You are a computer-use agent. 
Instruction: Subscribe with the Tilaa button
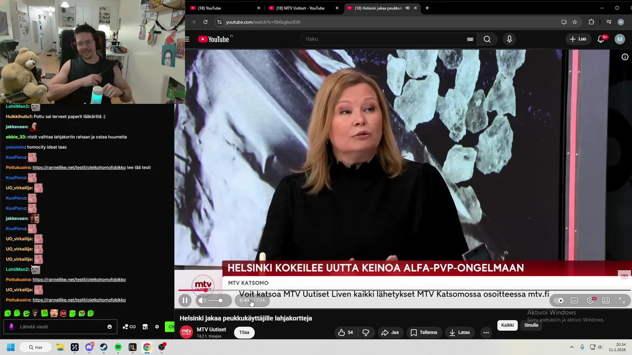click(244, 332)
